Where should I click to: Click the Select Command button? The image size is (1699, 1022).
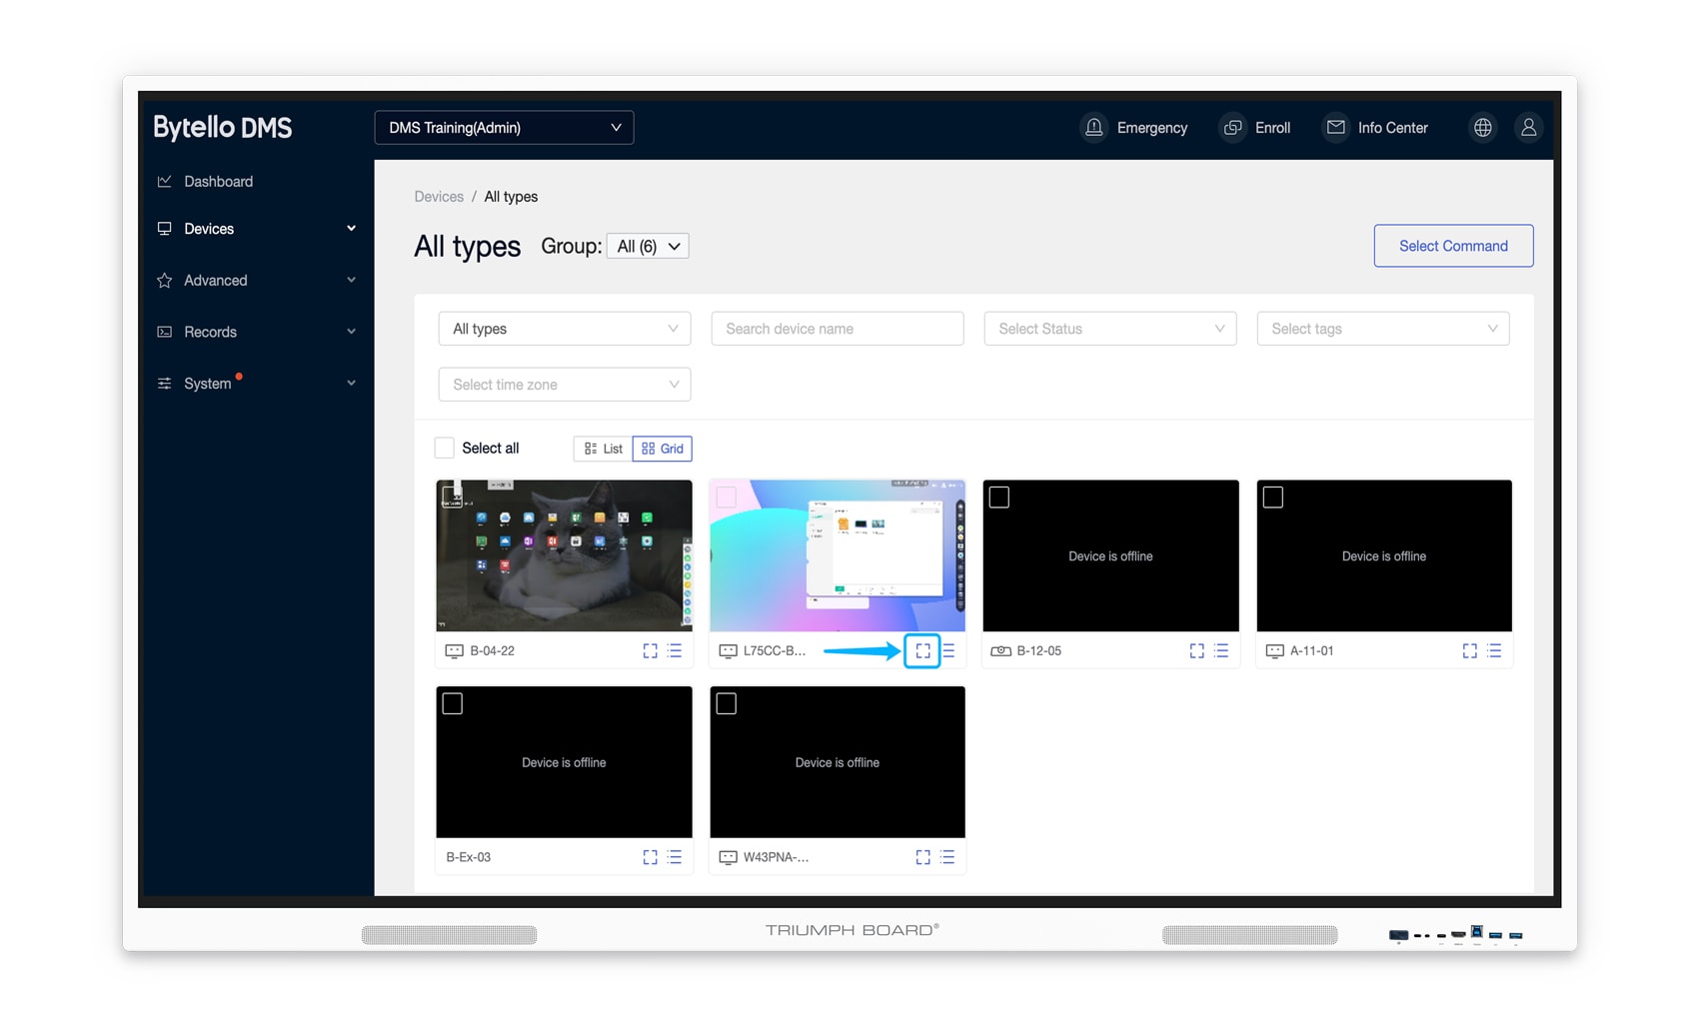[1453, 246]
